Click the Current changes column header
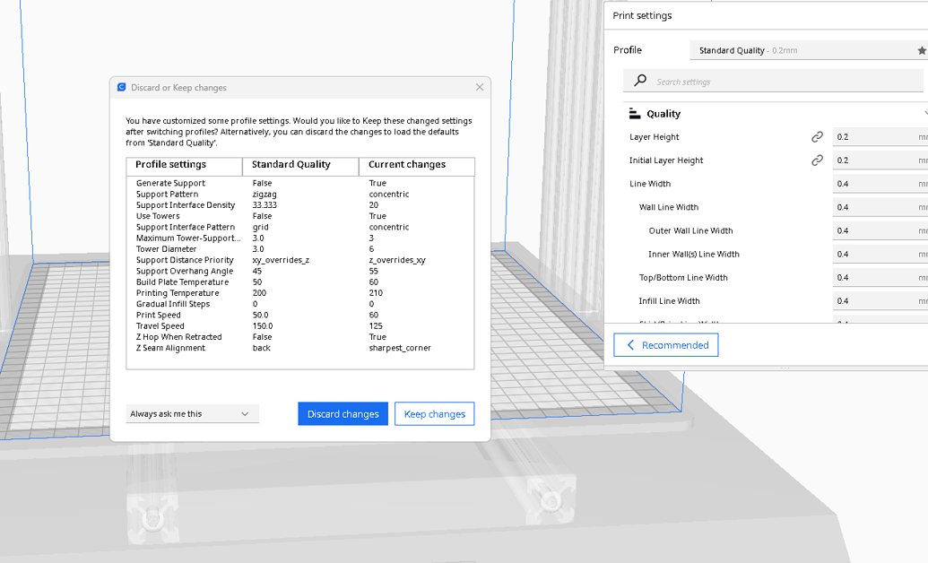Image resolution: width=928 pixels, height=563 pixels. point(417,167)
